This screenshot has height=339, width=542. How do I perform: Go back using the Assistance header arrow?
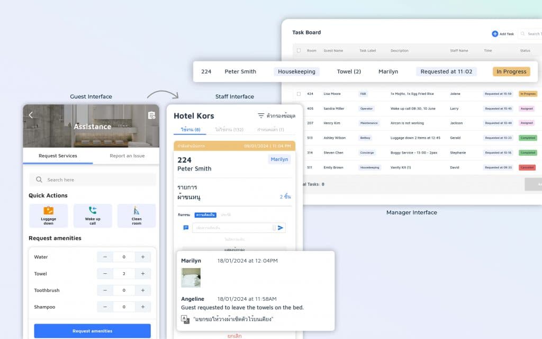coord(31,115)
